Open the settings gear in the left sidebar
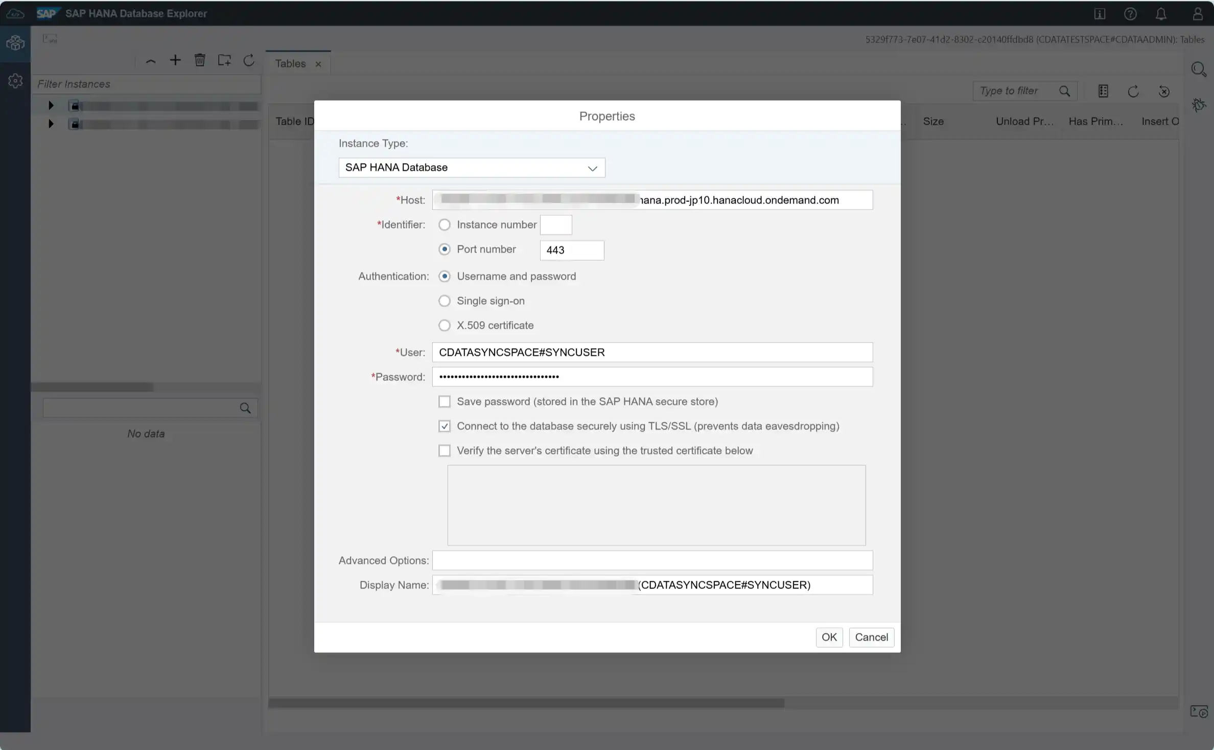The height and width of the screenshot is (750, 1214). click(x=15, y=80)
